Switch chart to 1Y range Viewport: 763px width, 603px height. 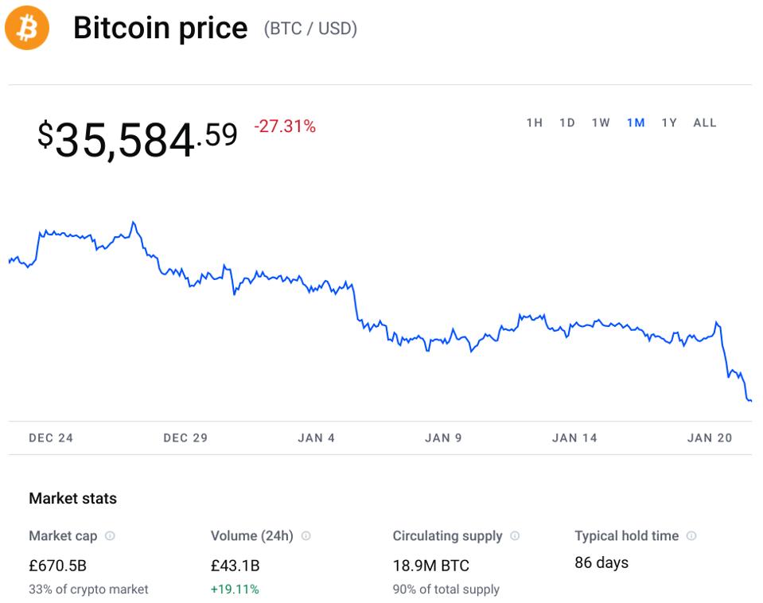point(670,123)
